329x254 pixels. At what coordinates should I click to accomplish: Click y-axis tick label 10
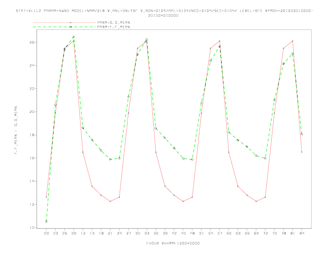(32, 227)
